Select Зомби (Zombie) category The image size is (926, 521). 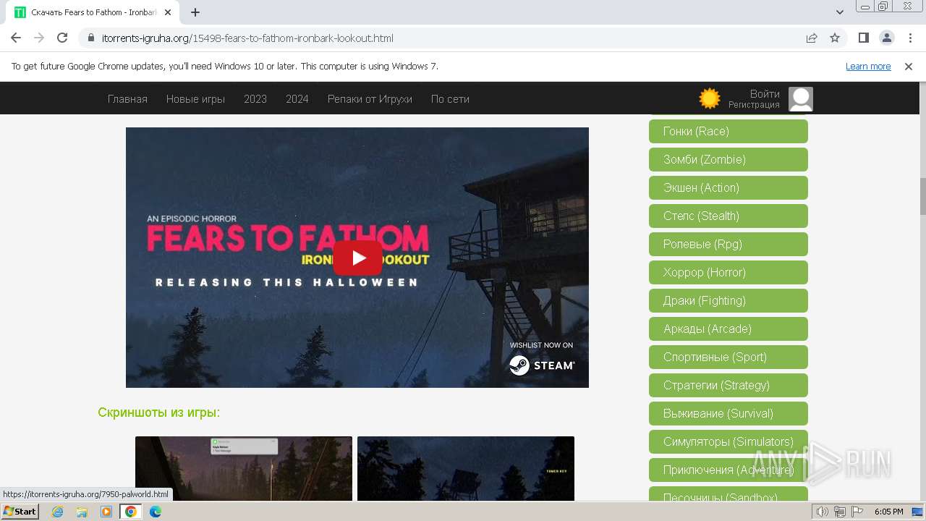729,159
